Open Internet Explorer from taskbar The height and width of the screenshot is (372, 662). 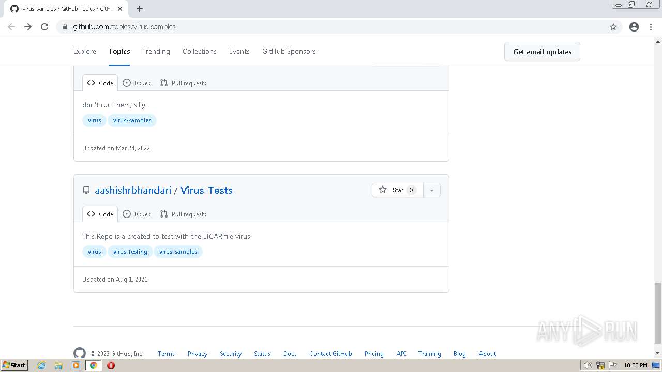pos(41,365)
